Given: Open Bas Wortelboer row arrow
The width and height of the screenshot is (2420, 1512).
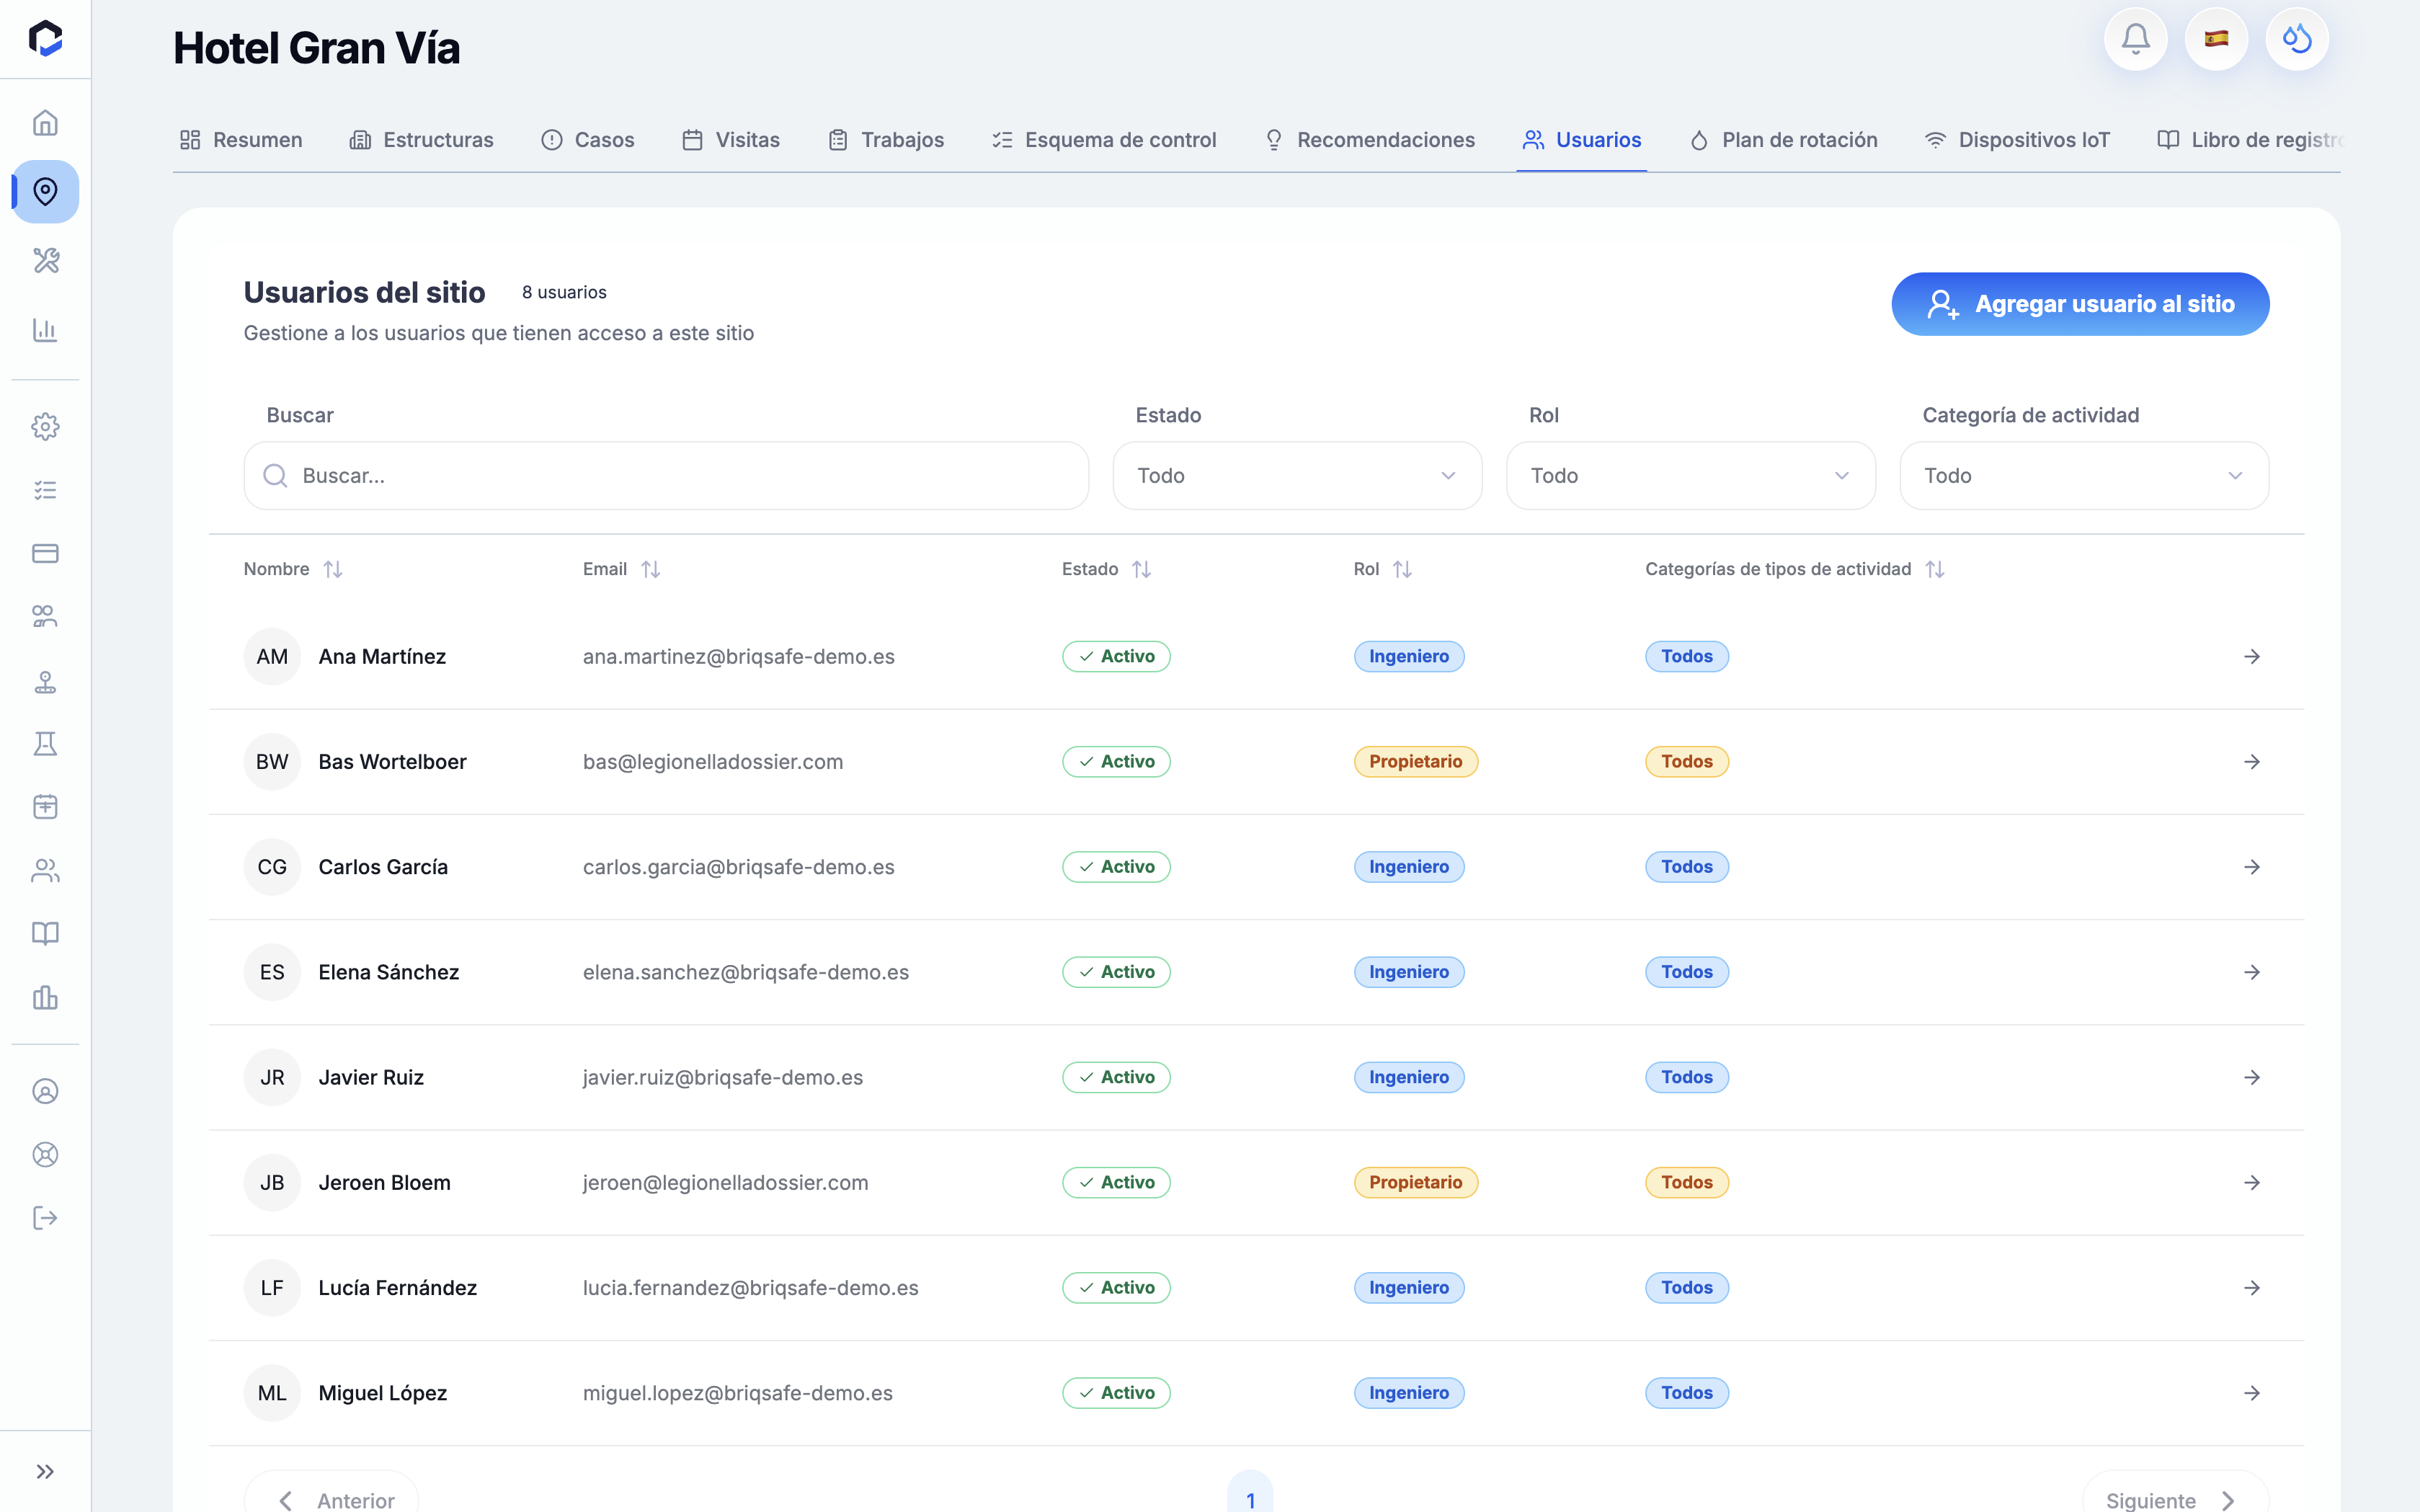Looking at the screenshot, I should click(x=2252, y=762).
